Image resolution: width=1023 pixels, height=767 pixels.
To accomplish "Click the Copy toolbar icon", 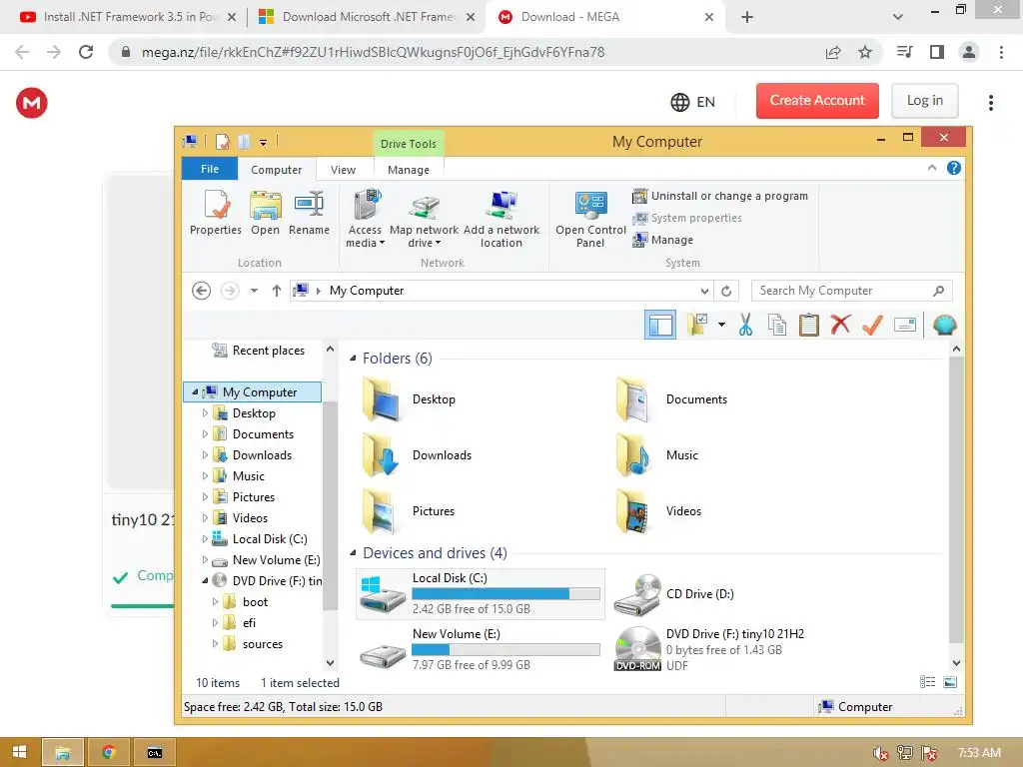I will (x=777, y=325).
